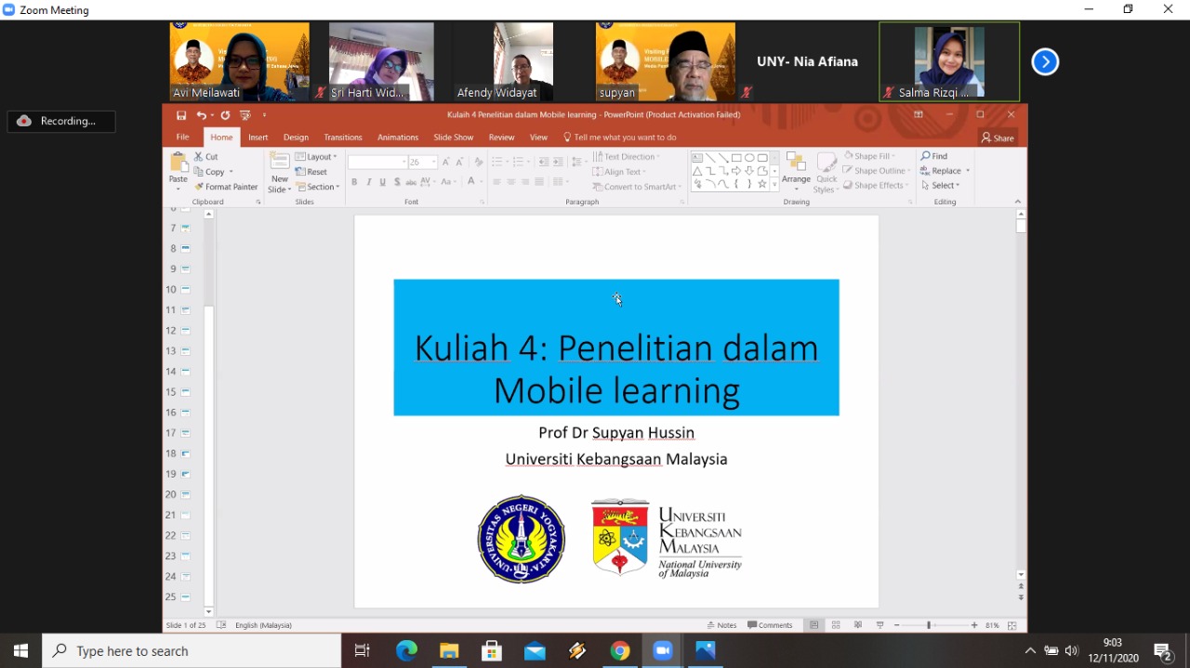This screenshot has width=1190, height=668.
Task: Clear all formatting from the selection
Action: click(478, 162)
